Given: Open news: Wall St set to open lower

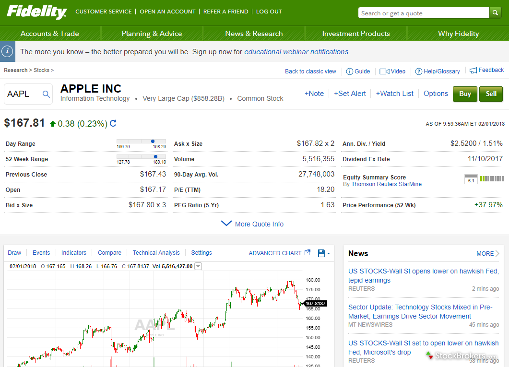Looking at the screenshot, I should [423, 347].
